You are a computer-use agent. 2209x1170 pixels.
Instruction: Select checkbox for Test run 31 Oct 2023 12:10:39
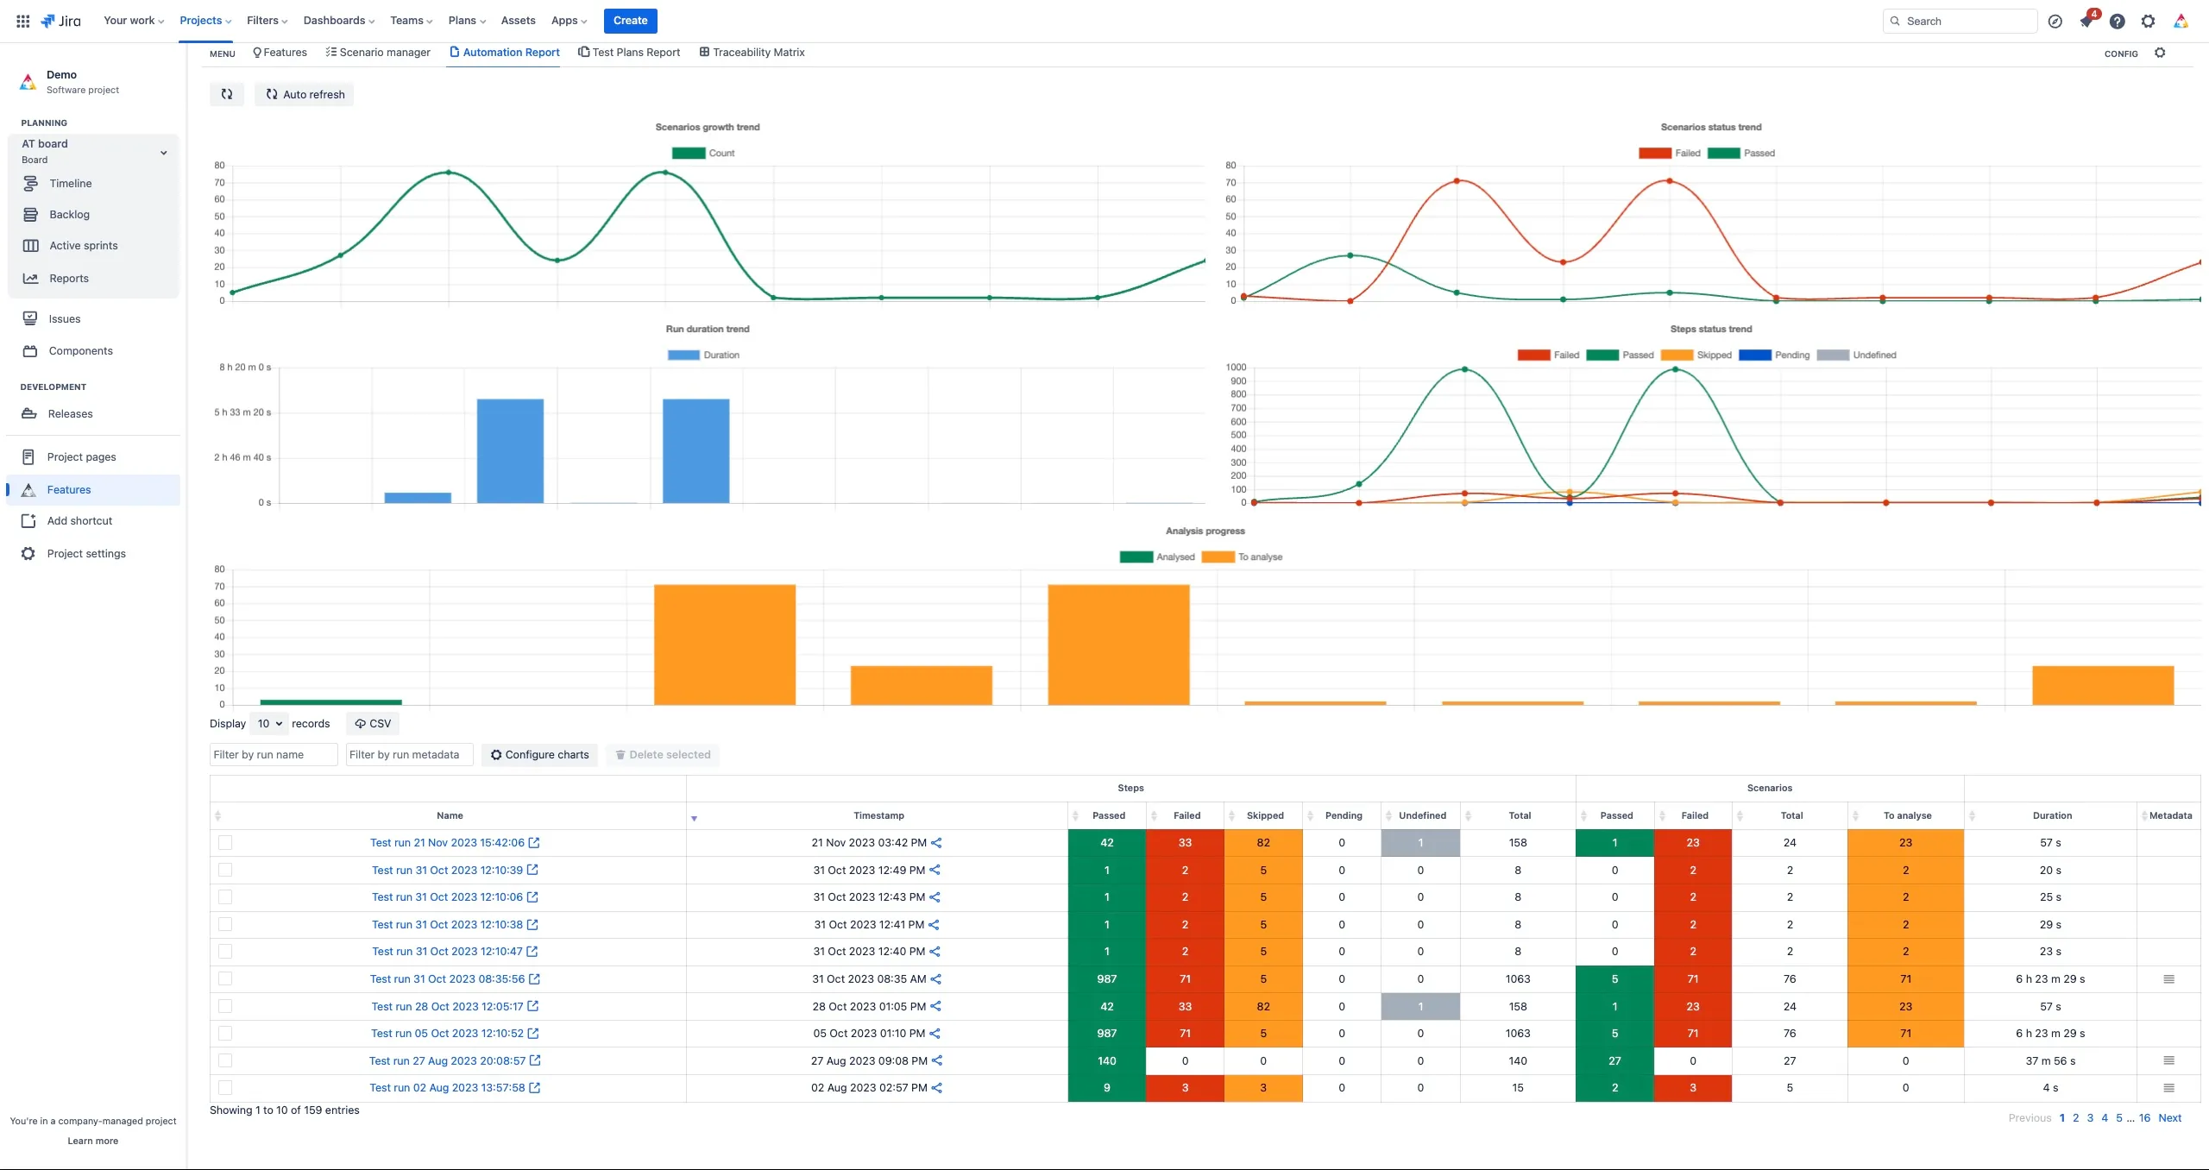click(225, 871)
